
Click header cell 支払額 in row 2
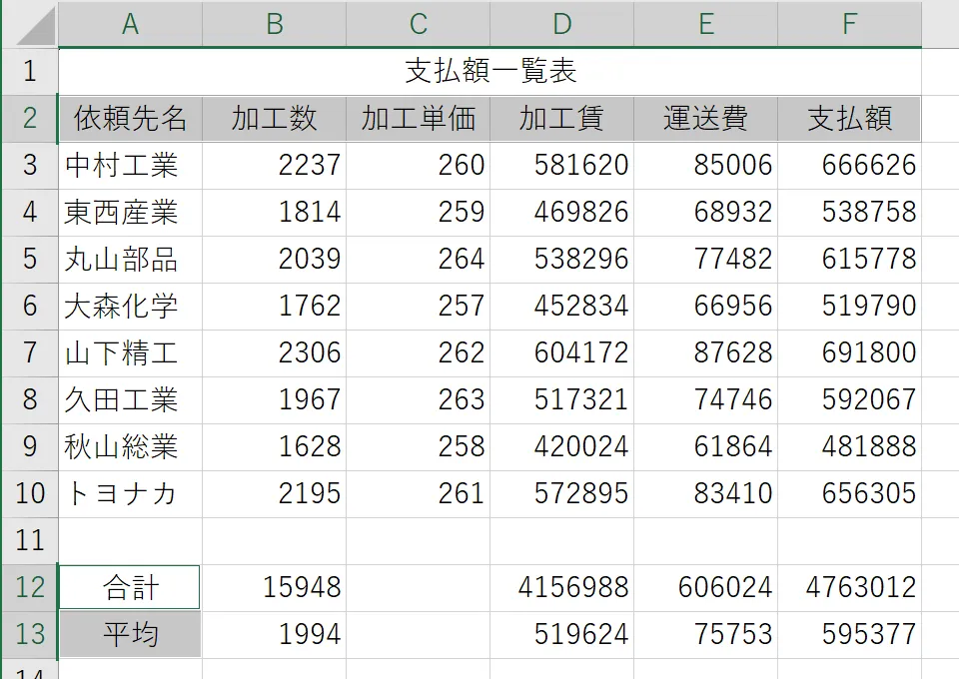pyautogui.click(x=849, y=119)
